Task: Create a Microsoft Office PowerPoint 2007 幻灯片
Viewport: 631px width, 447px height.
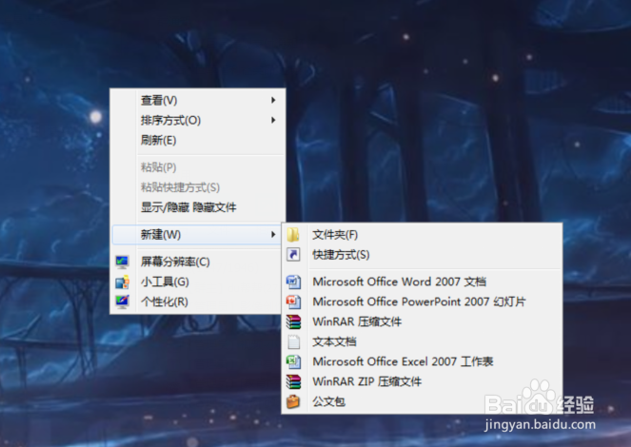Action: 422,301
